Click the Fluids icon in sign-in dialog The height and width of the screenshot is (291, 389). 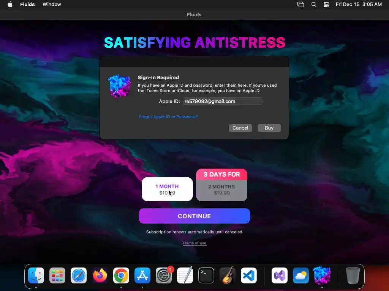coord(120,86)
